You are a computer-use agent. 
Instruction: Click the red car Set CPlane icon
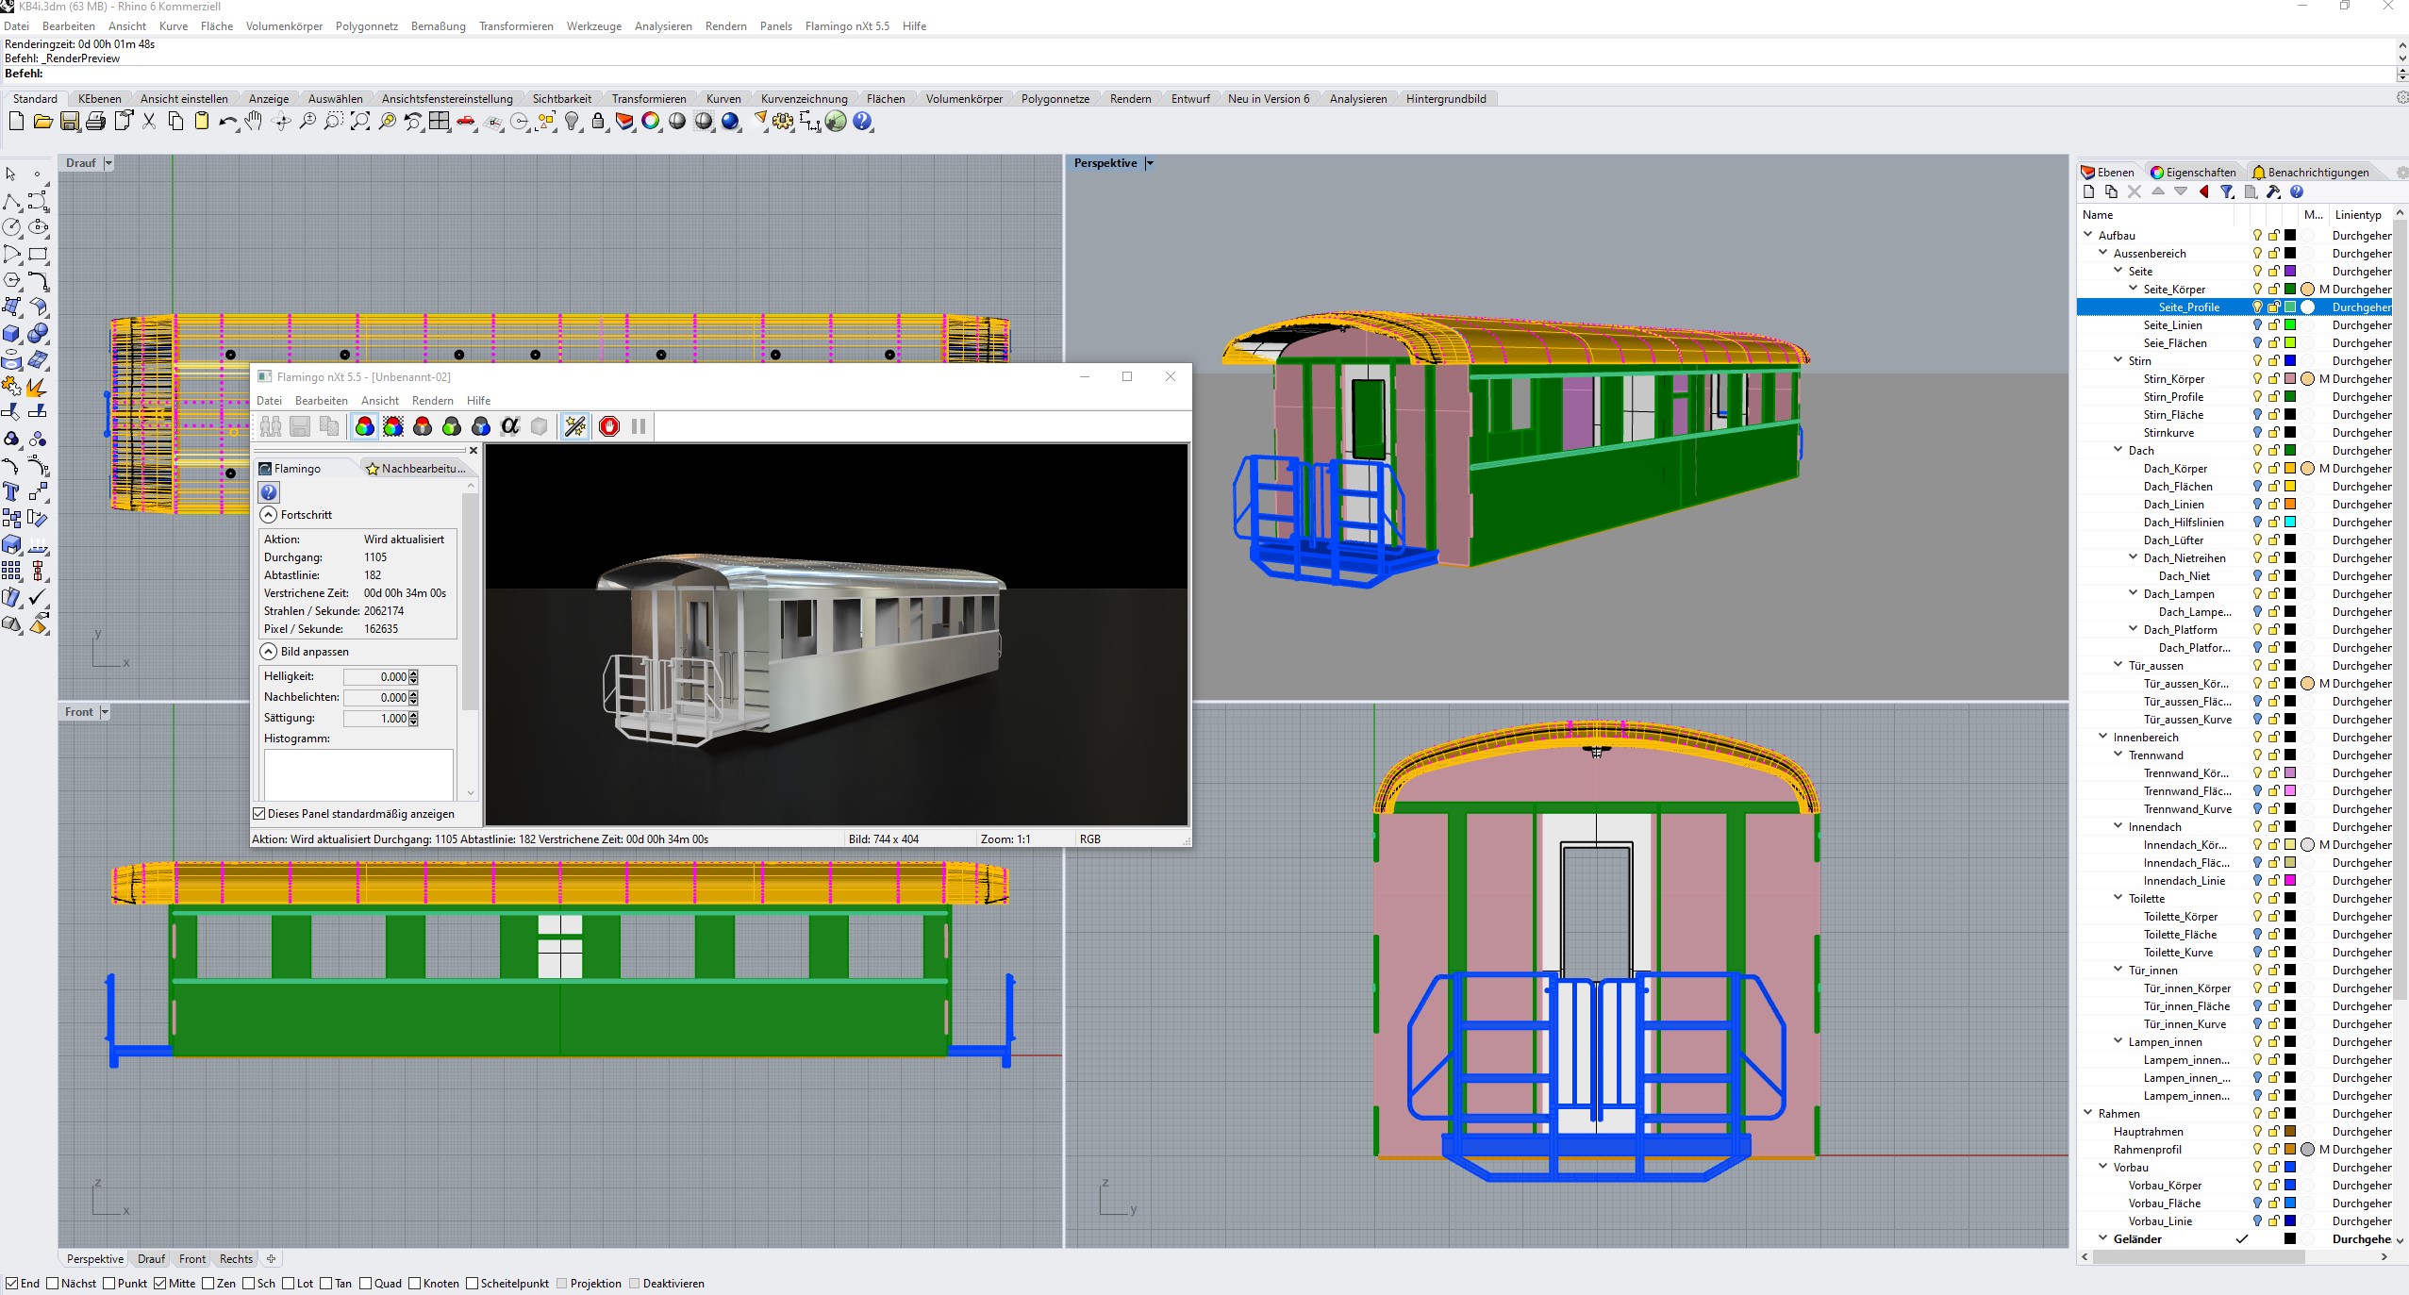tap(466, 122)
